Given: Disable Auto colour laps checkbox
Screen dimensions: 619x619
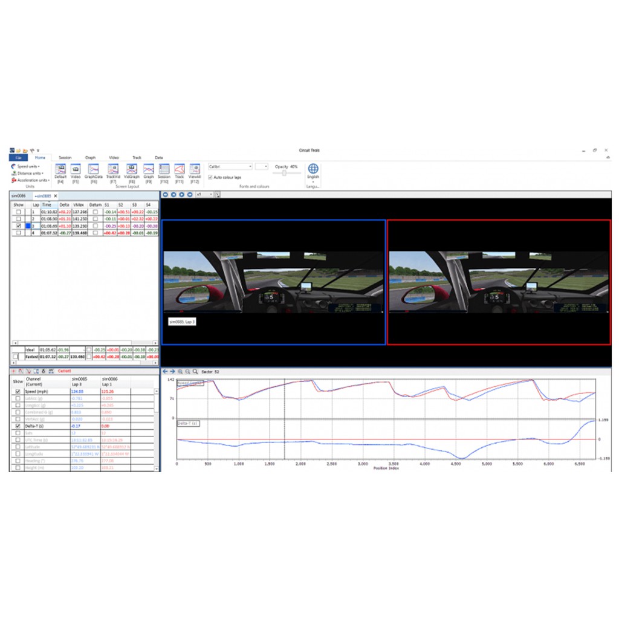Looking at the screenshot, I should tap(210, 178).
